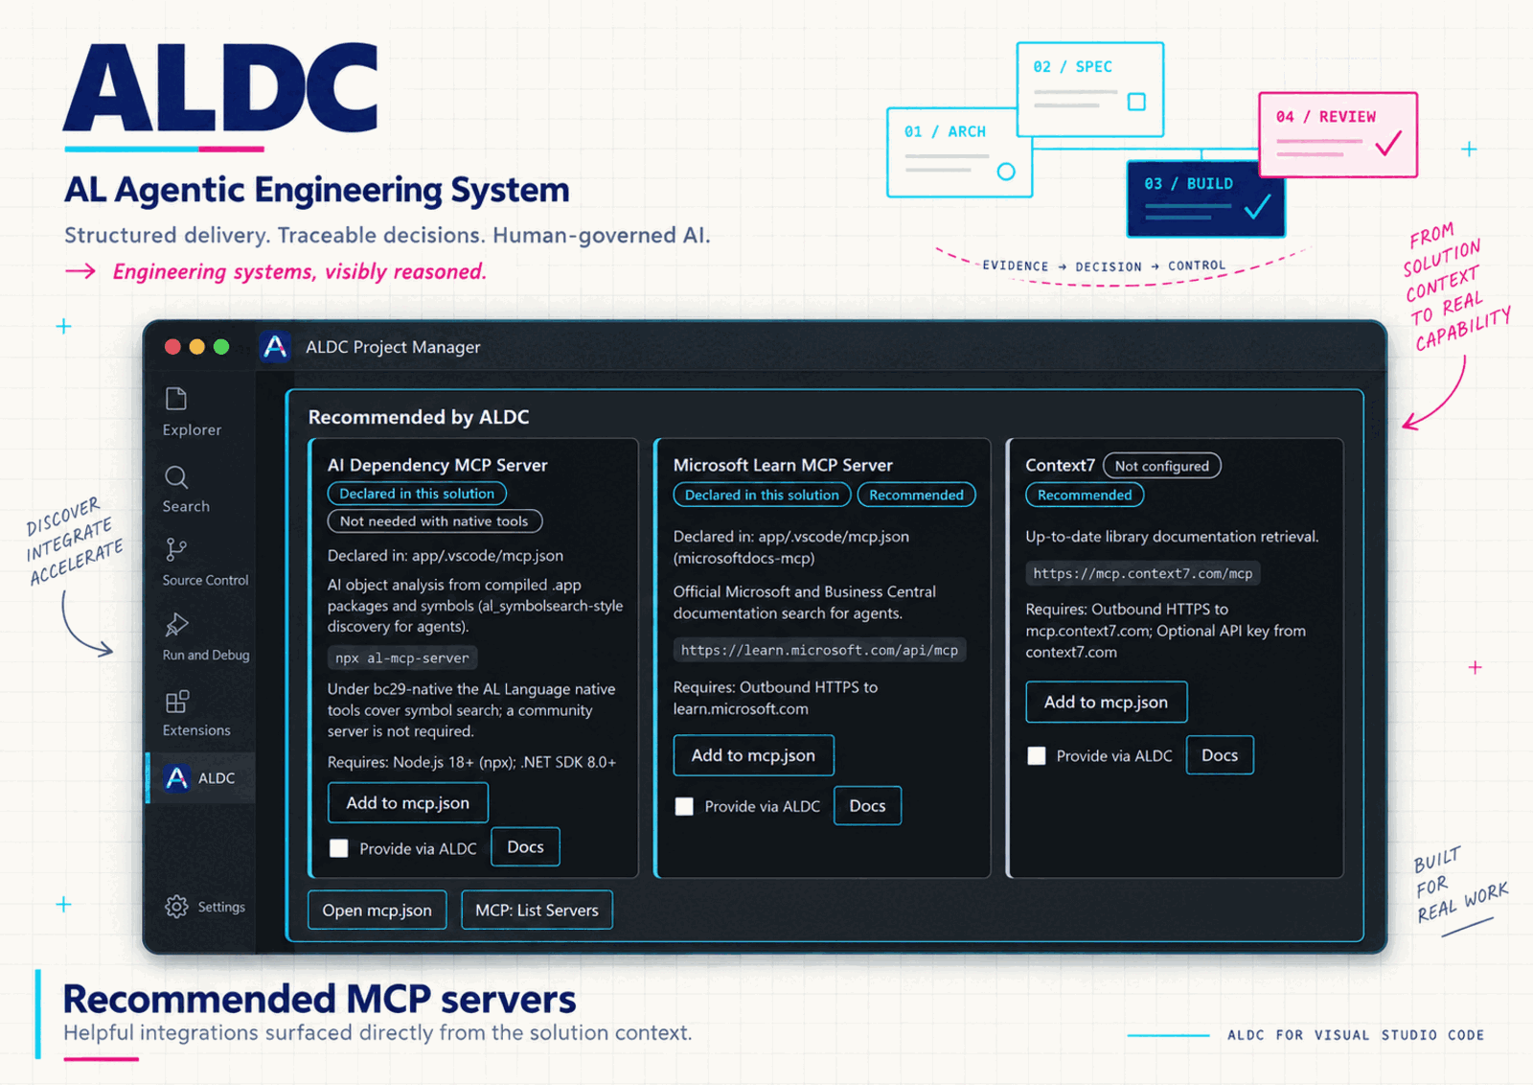This screenshot has width=1533, height=1085.
Task: Open the Run and Debug icon
Action: 176,625
